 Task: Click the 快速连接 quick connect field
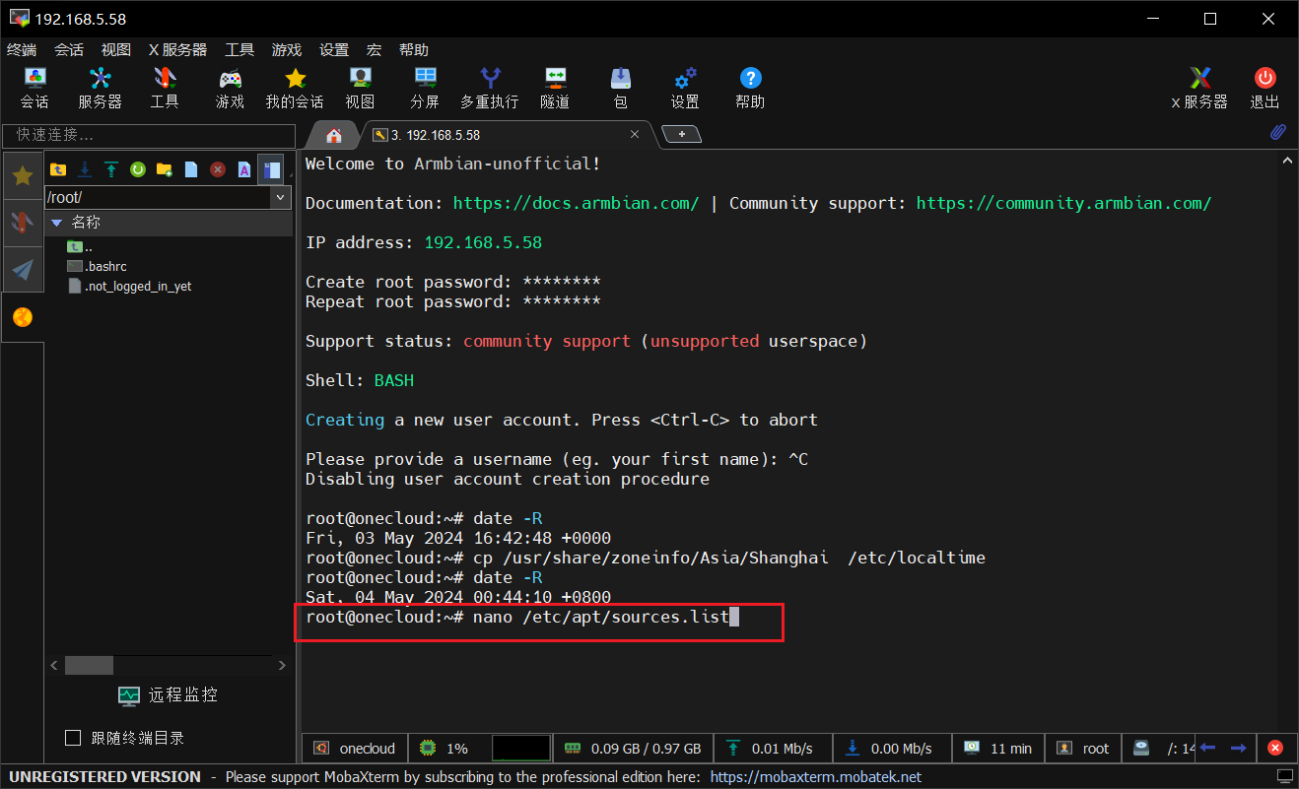(x=149, y=135)
